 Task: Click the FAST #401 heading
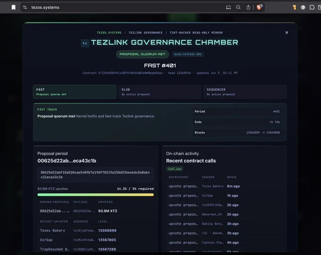160,66
